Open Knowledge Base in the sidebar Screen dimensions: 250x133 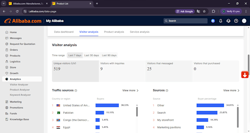(x=19, y=119)
